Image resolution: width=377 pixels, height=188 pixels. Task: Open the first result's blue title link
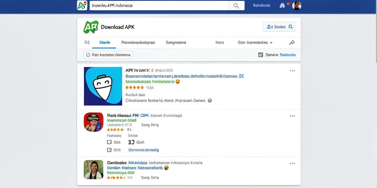point(185,76)
